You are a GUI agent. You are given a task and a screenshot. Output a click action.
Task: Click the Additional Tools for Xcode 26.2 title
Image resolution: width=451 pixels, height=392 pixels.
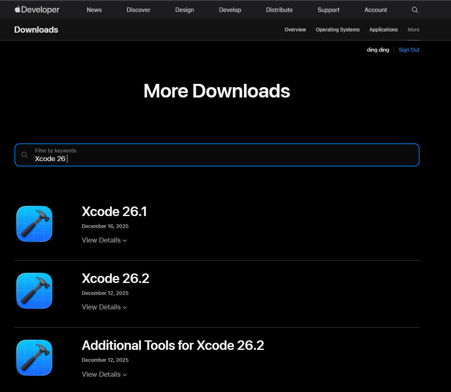[x=173, y=345]
